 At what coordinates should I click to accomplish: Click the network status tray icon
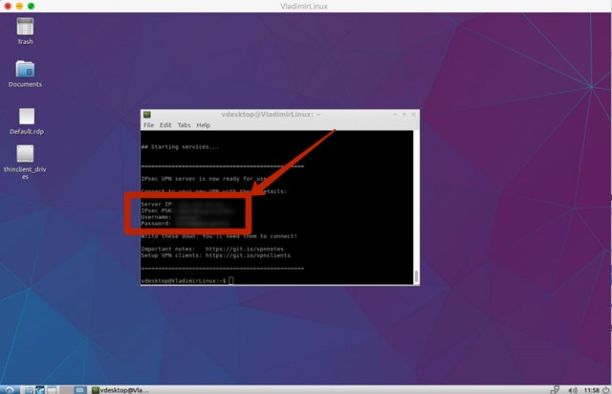tap(556, 389)
